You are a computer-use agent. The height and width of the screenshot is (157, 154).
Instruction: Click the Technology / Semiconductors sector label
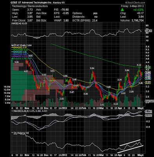click(x=30, y=6)
